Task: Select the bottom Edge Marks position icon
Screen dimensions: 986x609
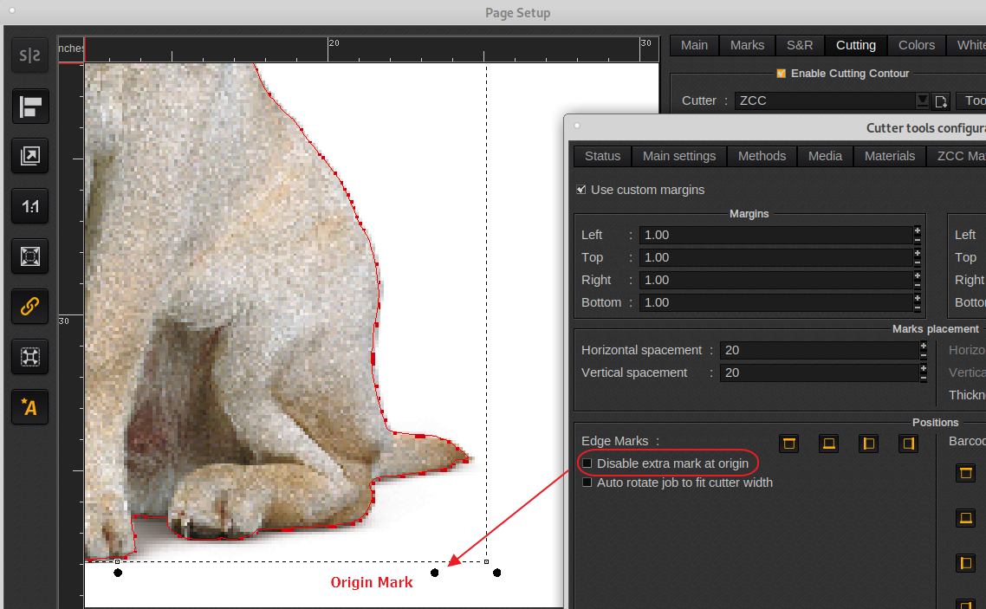Action: 829,444
